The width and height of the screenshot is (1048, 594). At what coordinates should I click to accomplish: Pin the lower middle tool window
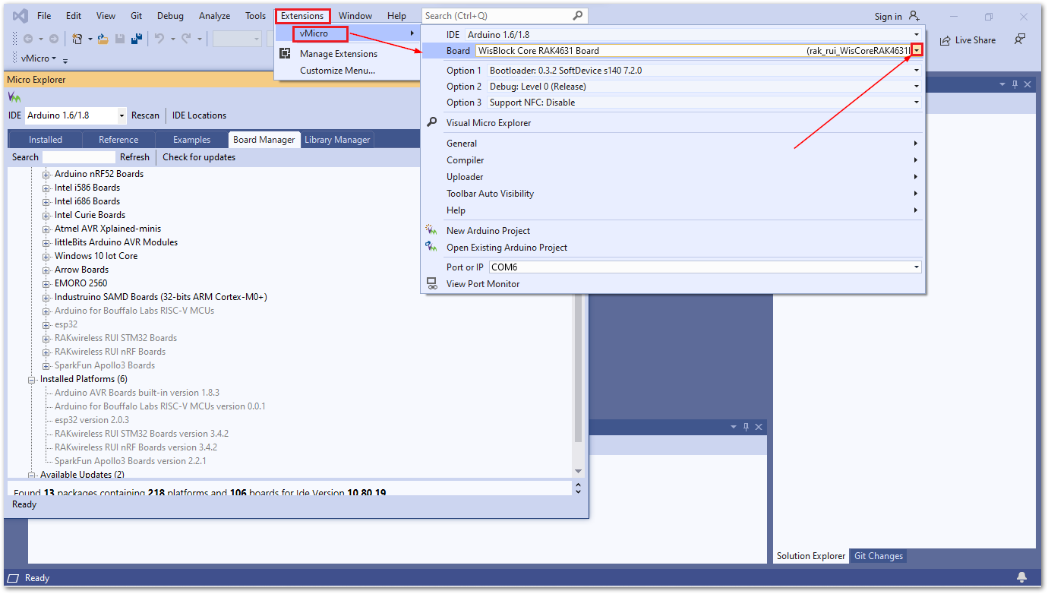pyautogui.click(x=746, y=427)
